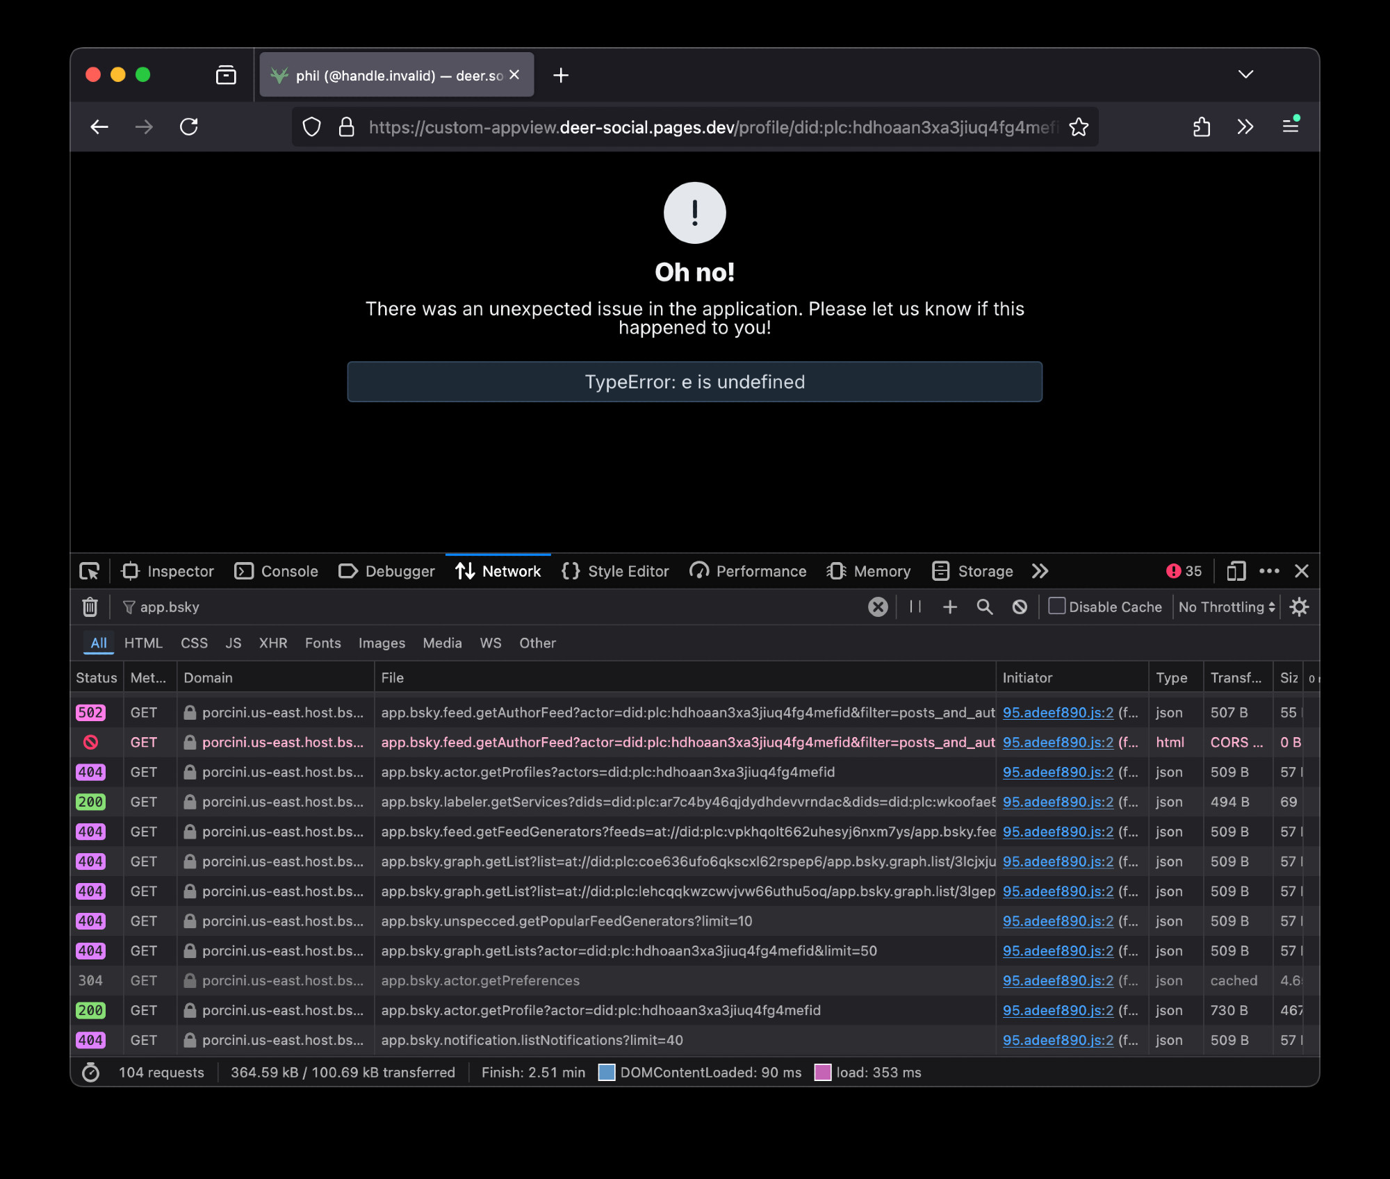Filter requests by WS
Screen dimensions: 1390x1179
coord(490,643)
